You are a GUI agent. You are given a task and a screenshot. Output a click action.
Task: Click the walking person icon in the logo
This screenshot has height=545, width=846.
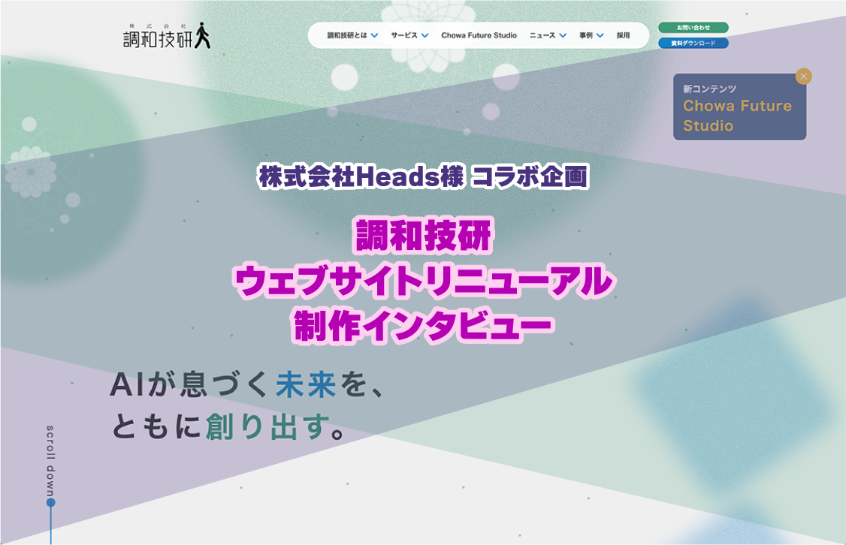(x=202, y=35)
